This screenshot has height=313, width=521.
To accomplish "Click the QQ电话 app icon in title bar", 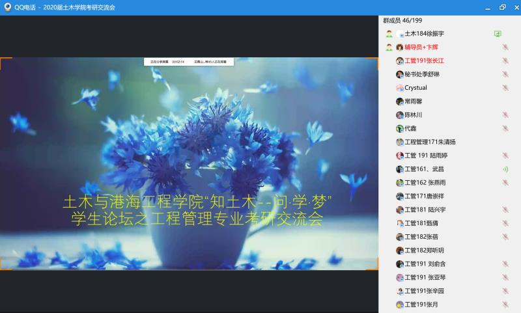I will click(x=7, y=7).
